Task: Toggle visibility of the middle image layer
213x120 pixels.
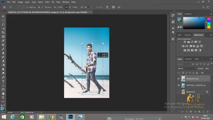Action: click(x=179, y=85)
